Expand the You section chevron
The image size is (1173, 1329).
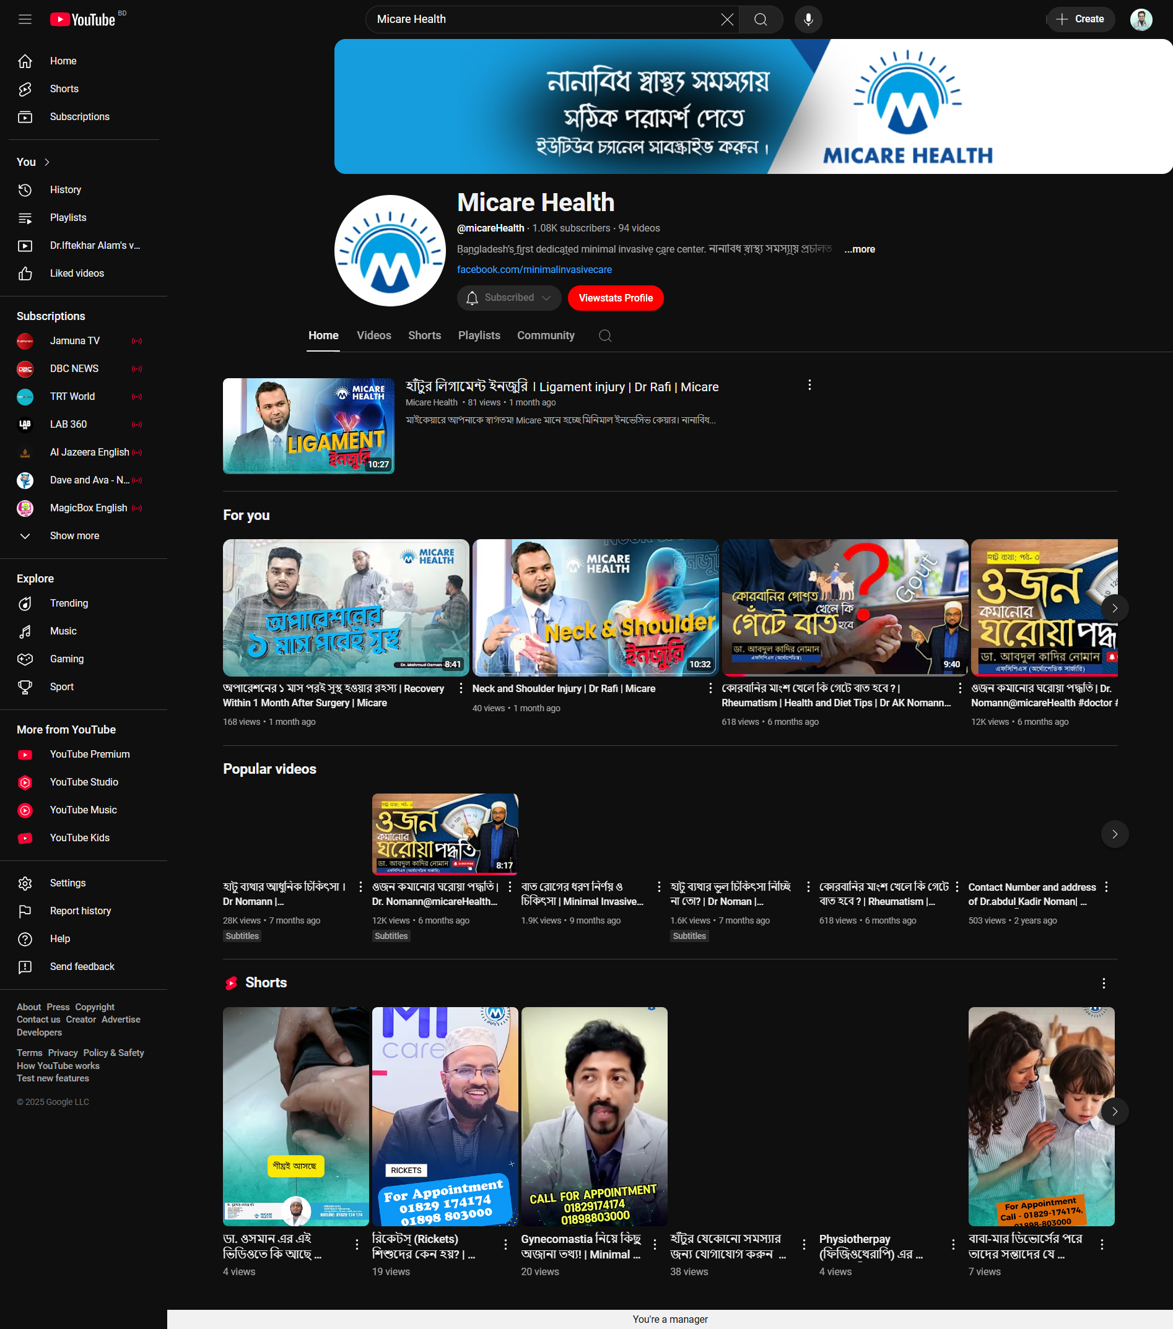(47, 163)
